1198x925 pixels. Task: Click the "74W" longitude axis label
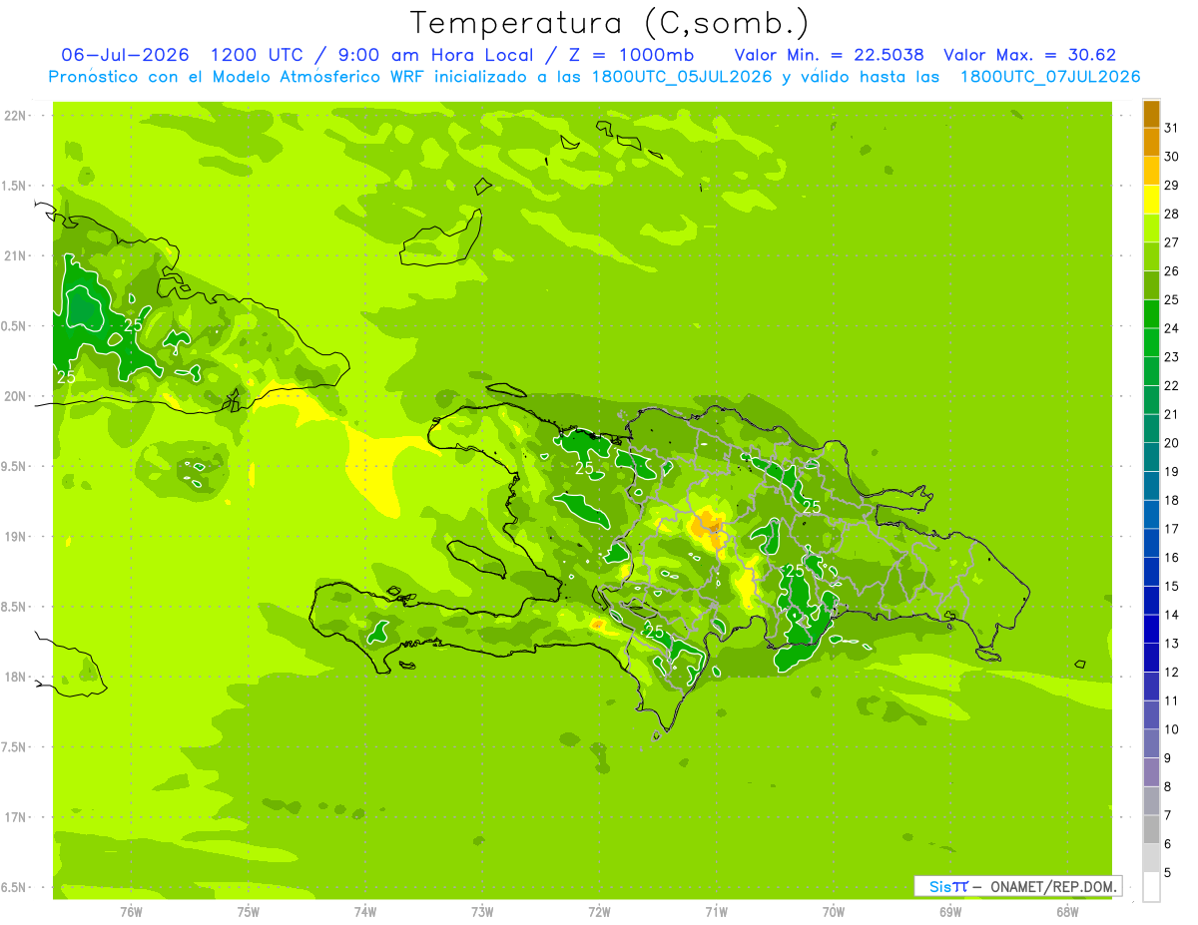(365, 912)
